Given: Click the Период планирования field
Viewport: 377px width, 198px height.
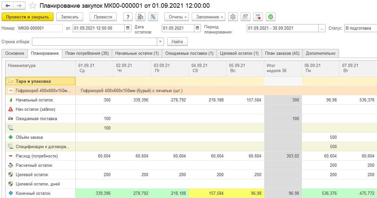Looking at the screenshot, I should (283, 28).
